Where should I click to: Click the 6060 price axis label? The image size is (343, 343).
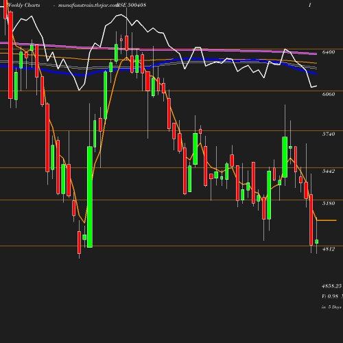tap(329, 94)
